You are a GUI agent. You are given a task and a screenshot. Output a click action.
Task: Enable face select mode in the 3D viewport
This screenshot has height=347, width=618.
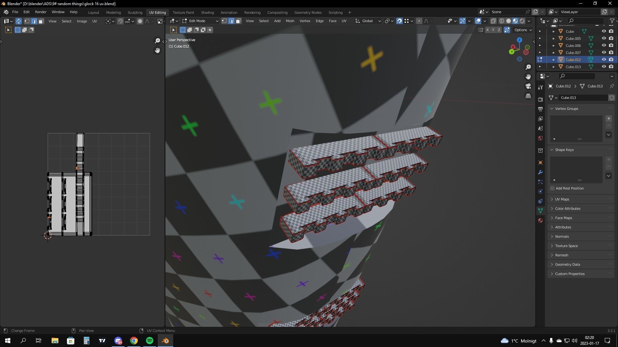click(239, 21)
